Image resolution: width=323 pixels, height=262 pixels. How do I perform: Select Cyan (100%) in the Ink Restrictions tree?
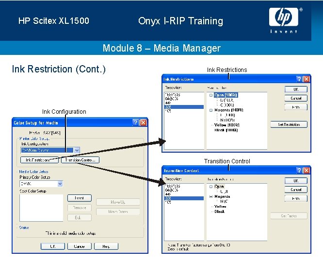pyautogui.click(x=226, y=95)
